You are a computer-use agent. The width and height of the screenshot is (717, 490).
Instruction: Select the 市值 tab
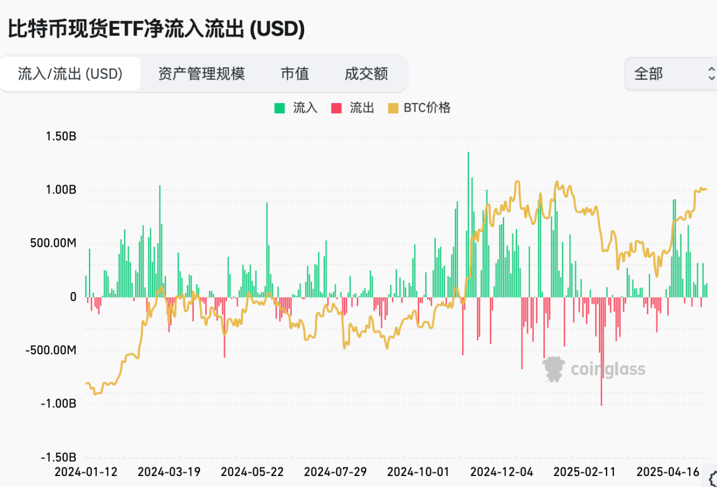coord(295,73)
